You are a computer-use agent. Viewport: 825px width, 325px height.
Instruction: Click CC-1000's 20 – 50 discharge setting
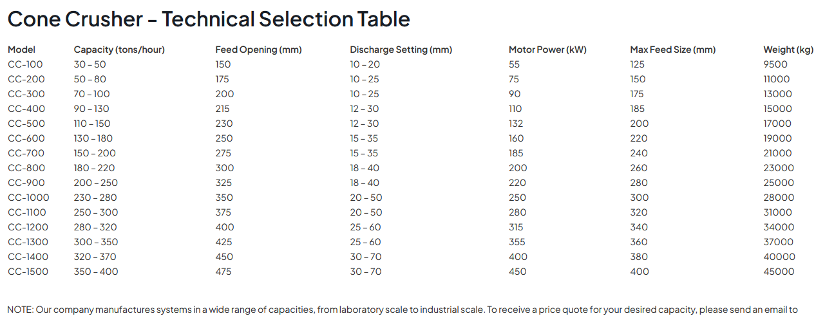(x=366, y=198)
